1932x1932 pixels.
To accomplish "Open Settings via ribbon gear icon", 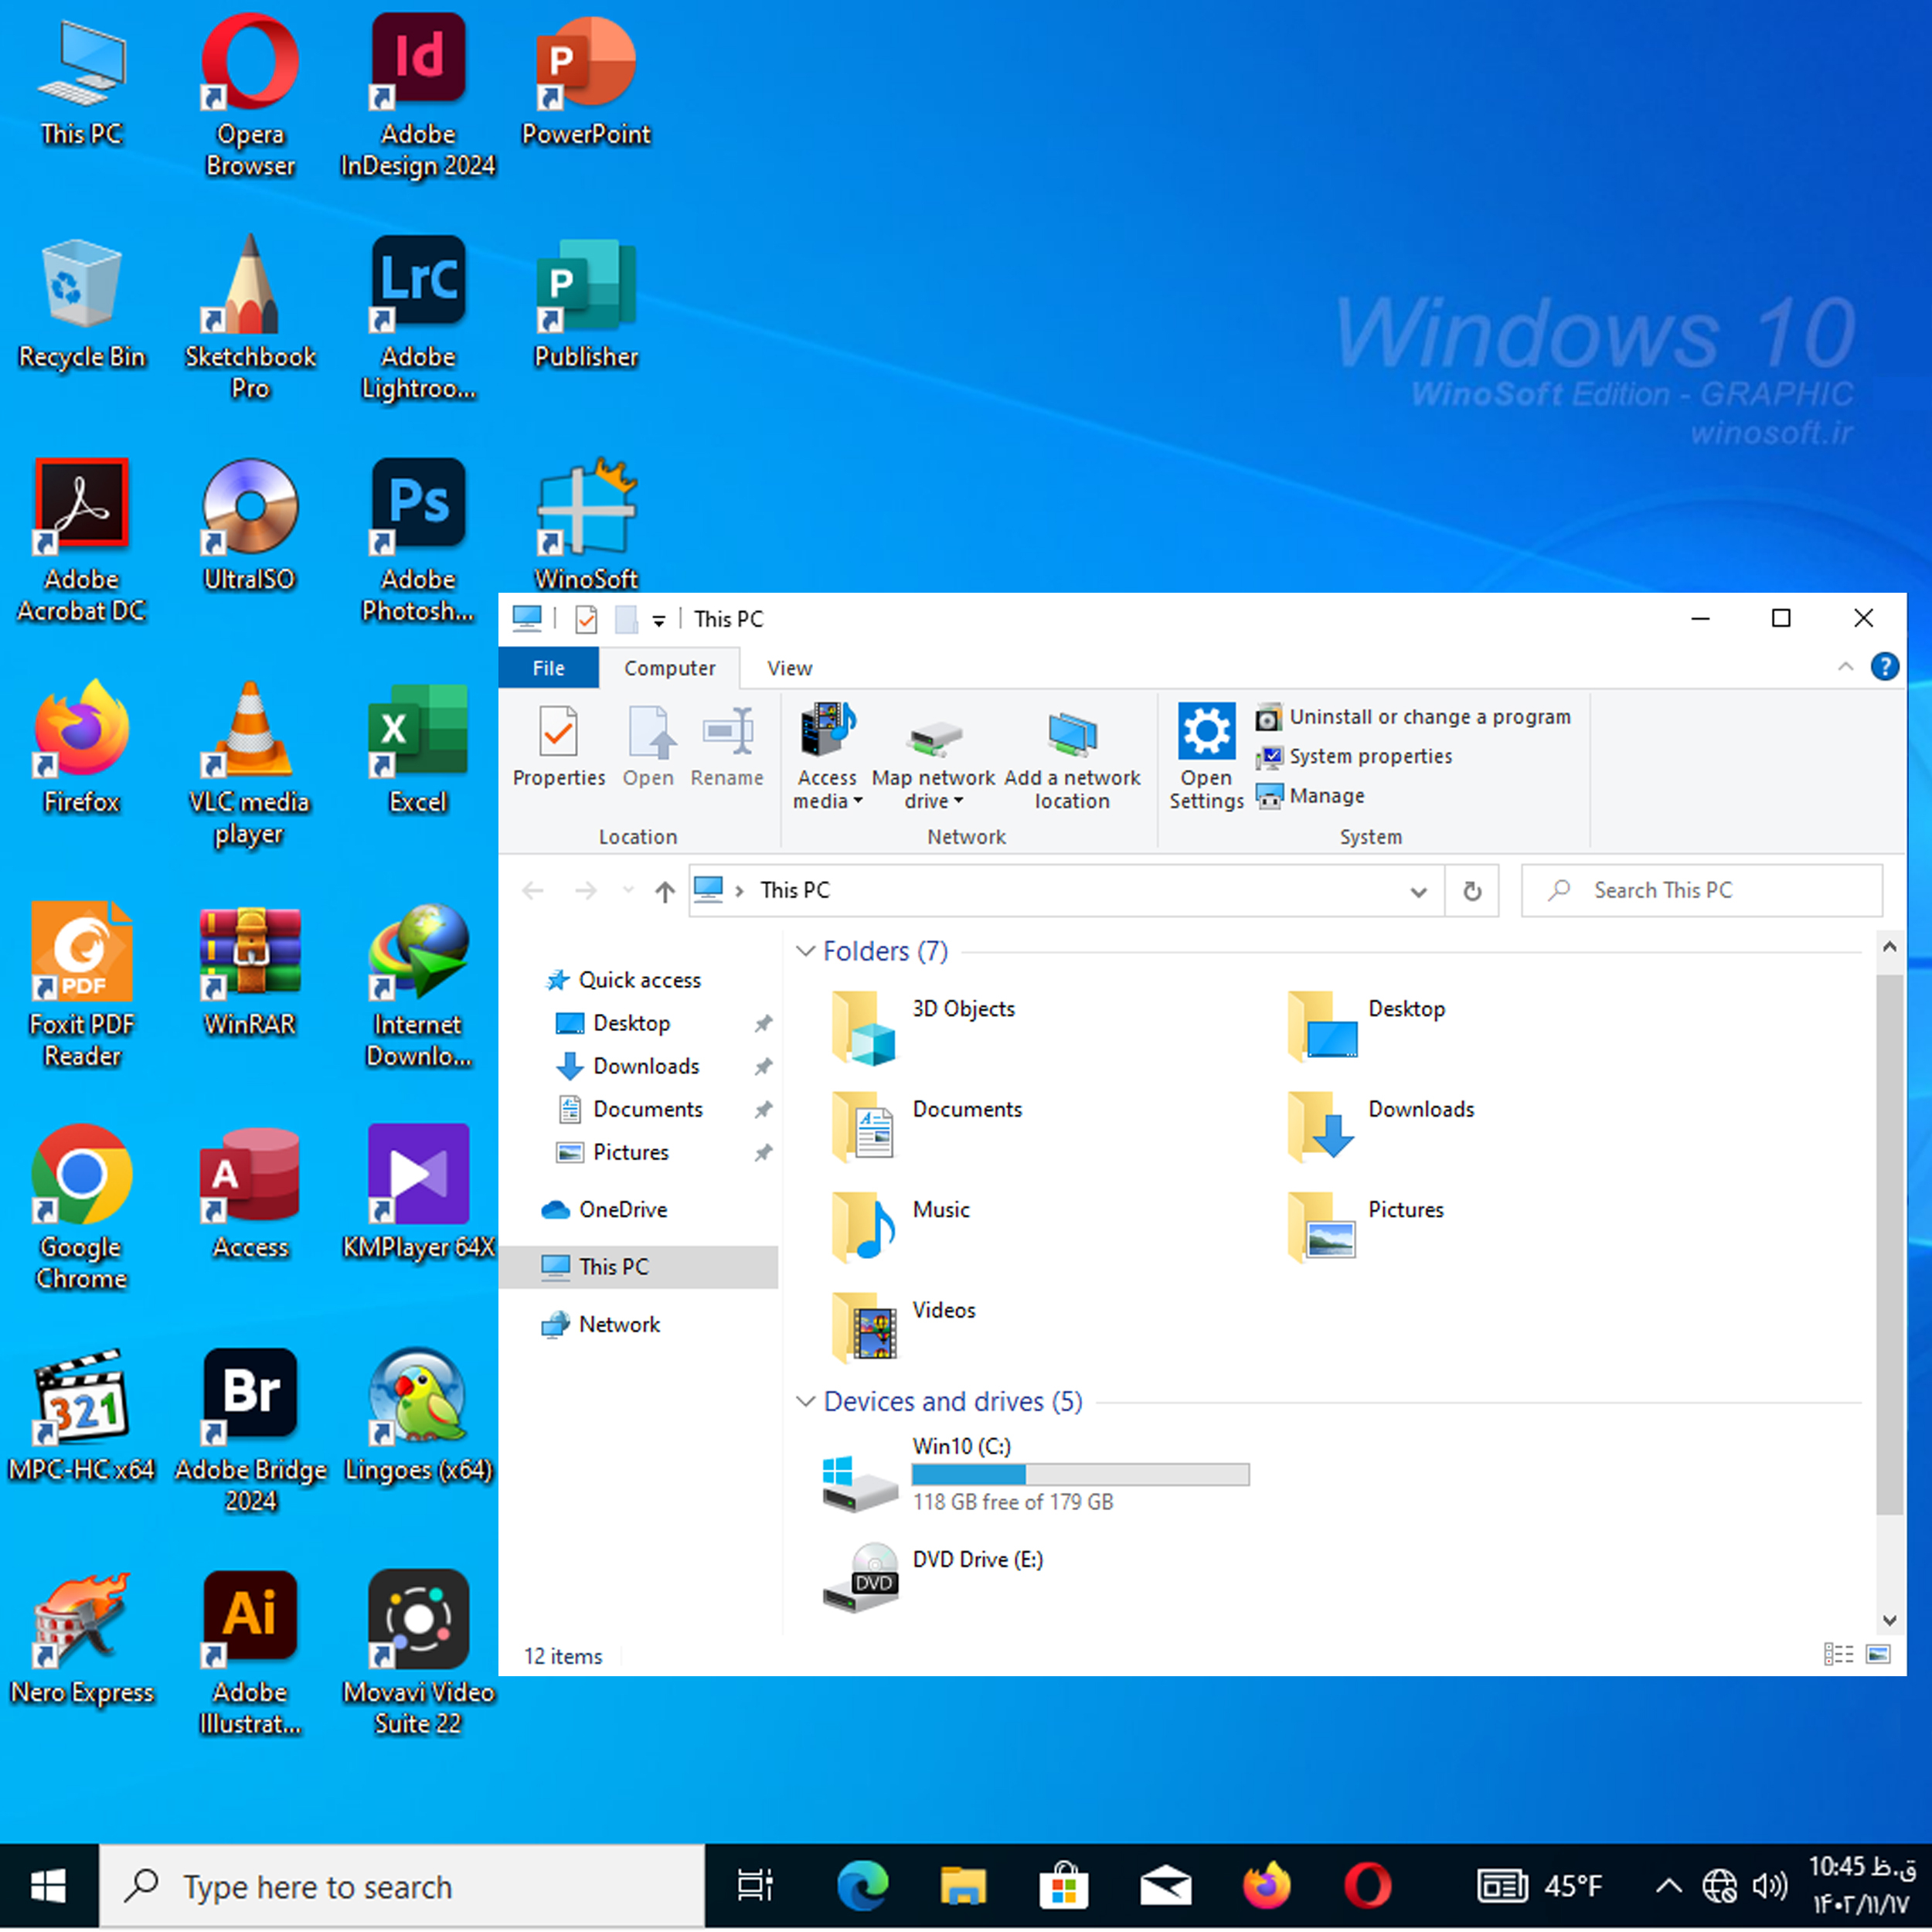I will 1206,755.
